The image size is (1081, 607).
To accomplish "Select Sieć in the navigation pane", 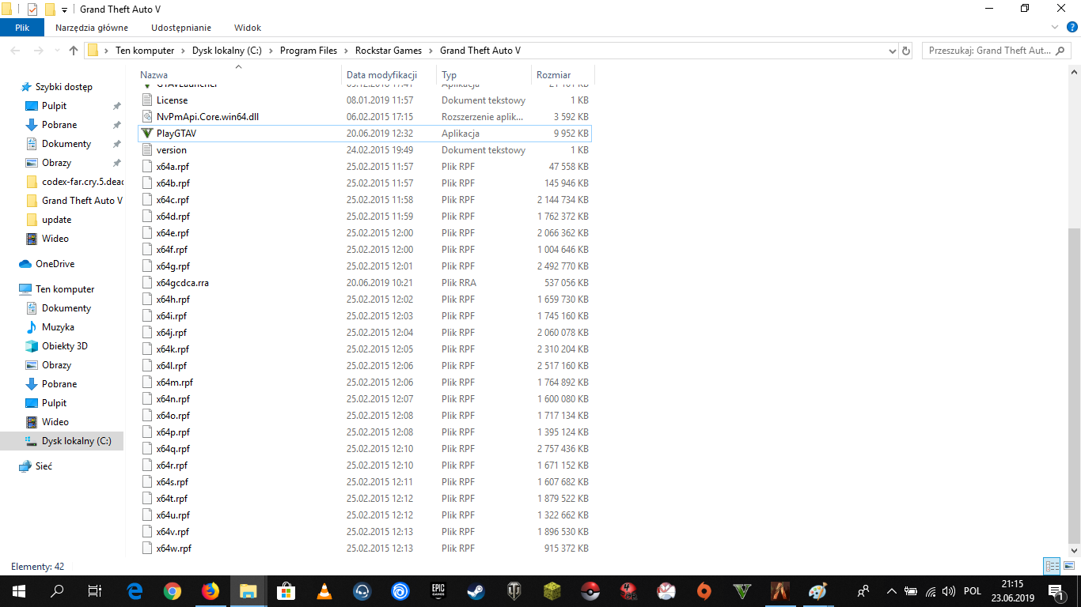I will click(36, 466).
